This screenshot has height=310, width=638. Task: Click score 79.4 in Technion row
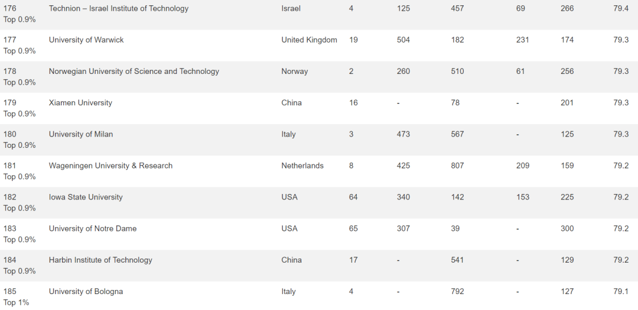[x=621, y=8]
